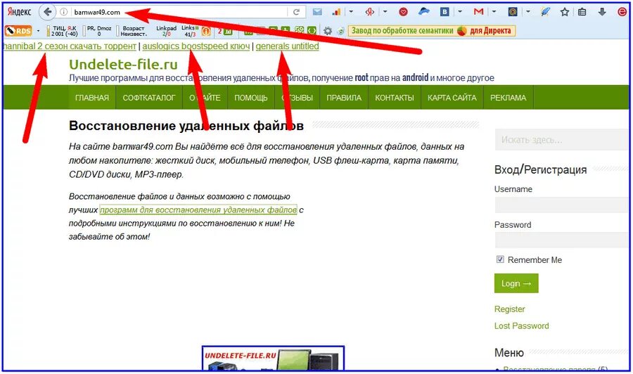
Task: Open the КАРТА САЙТА menu item
Action: [x=452, y=98]
